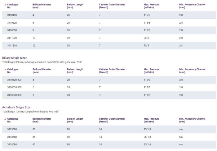Click the Catalogue No. sort arrow under Achalasia Single Size
217x151 pixels.
pyautogui.click(x=5, y=119)
